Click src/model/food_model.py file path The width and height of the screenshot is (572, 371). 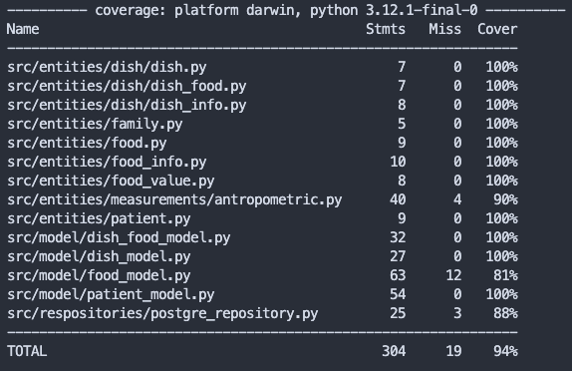(99, 276)
